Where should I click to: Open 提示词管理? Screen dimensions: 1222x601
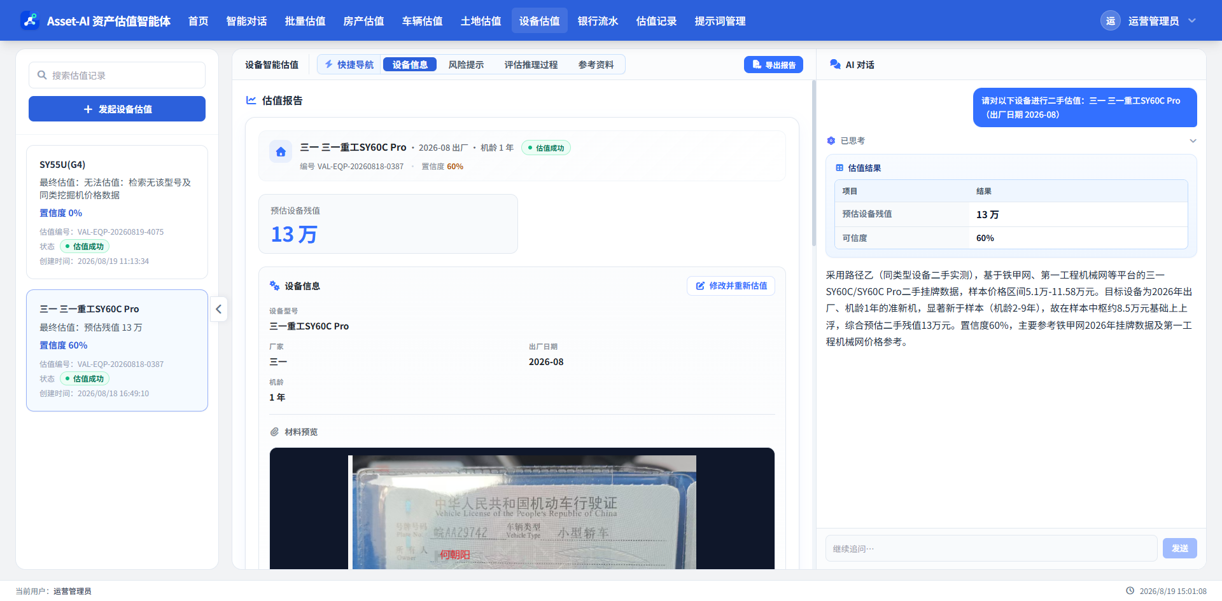point(720,21)
